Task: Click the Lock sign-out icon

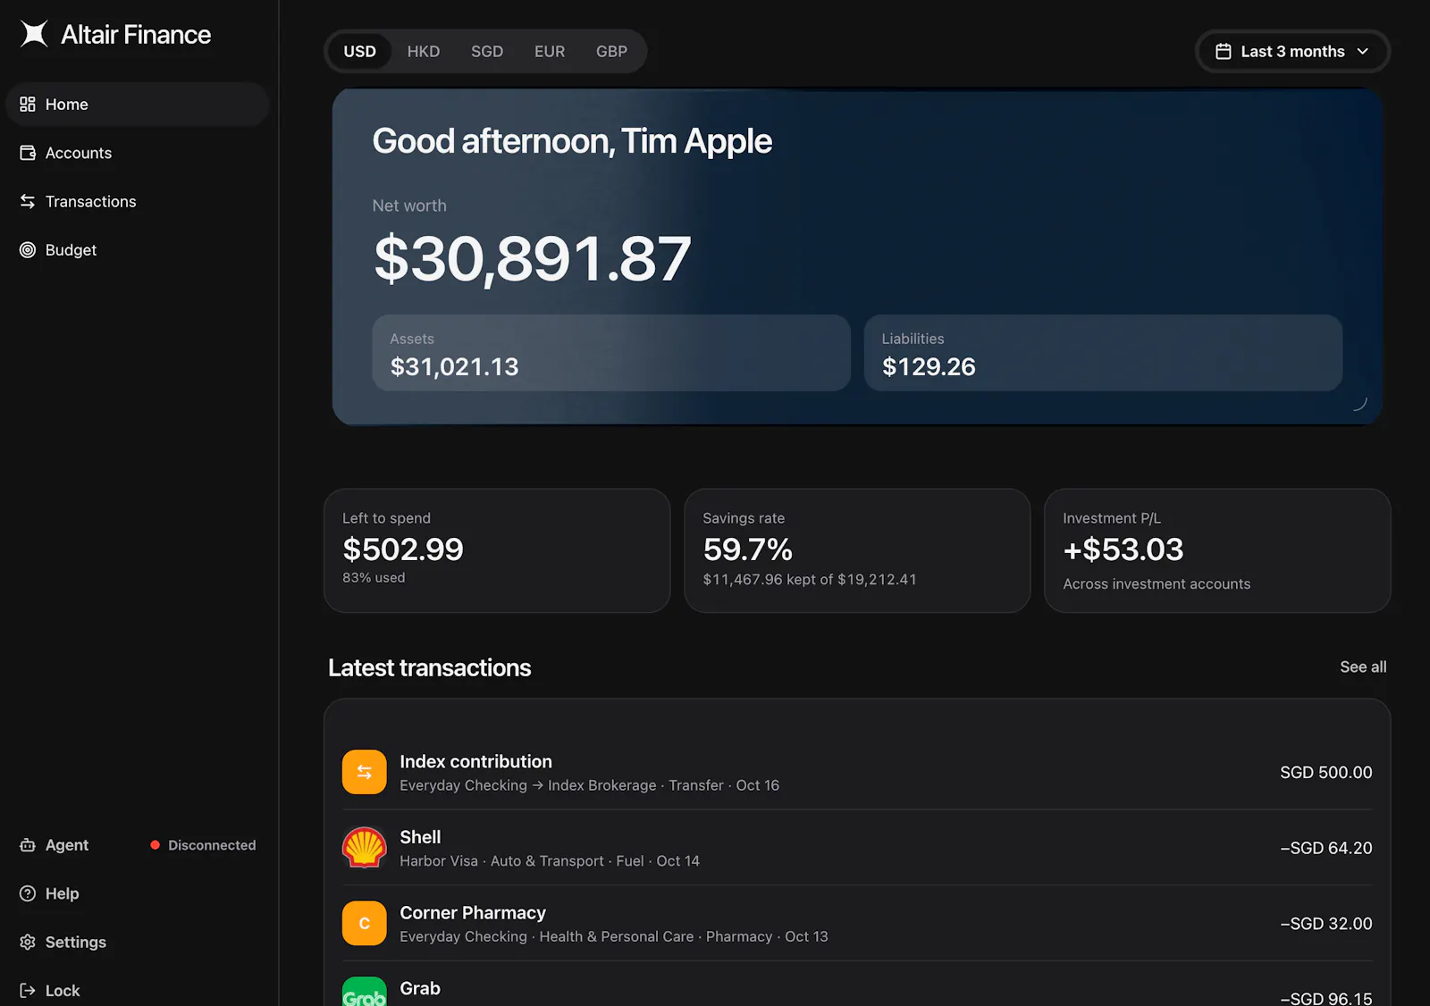Action: pyautogui.click(x=28, y=990)
